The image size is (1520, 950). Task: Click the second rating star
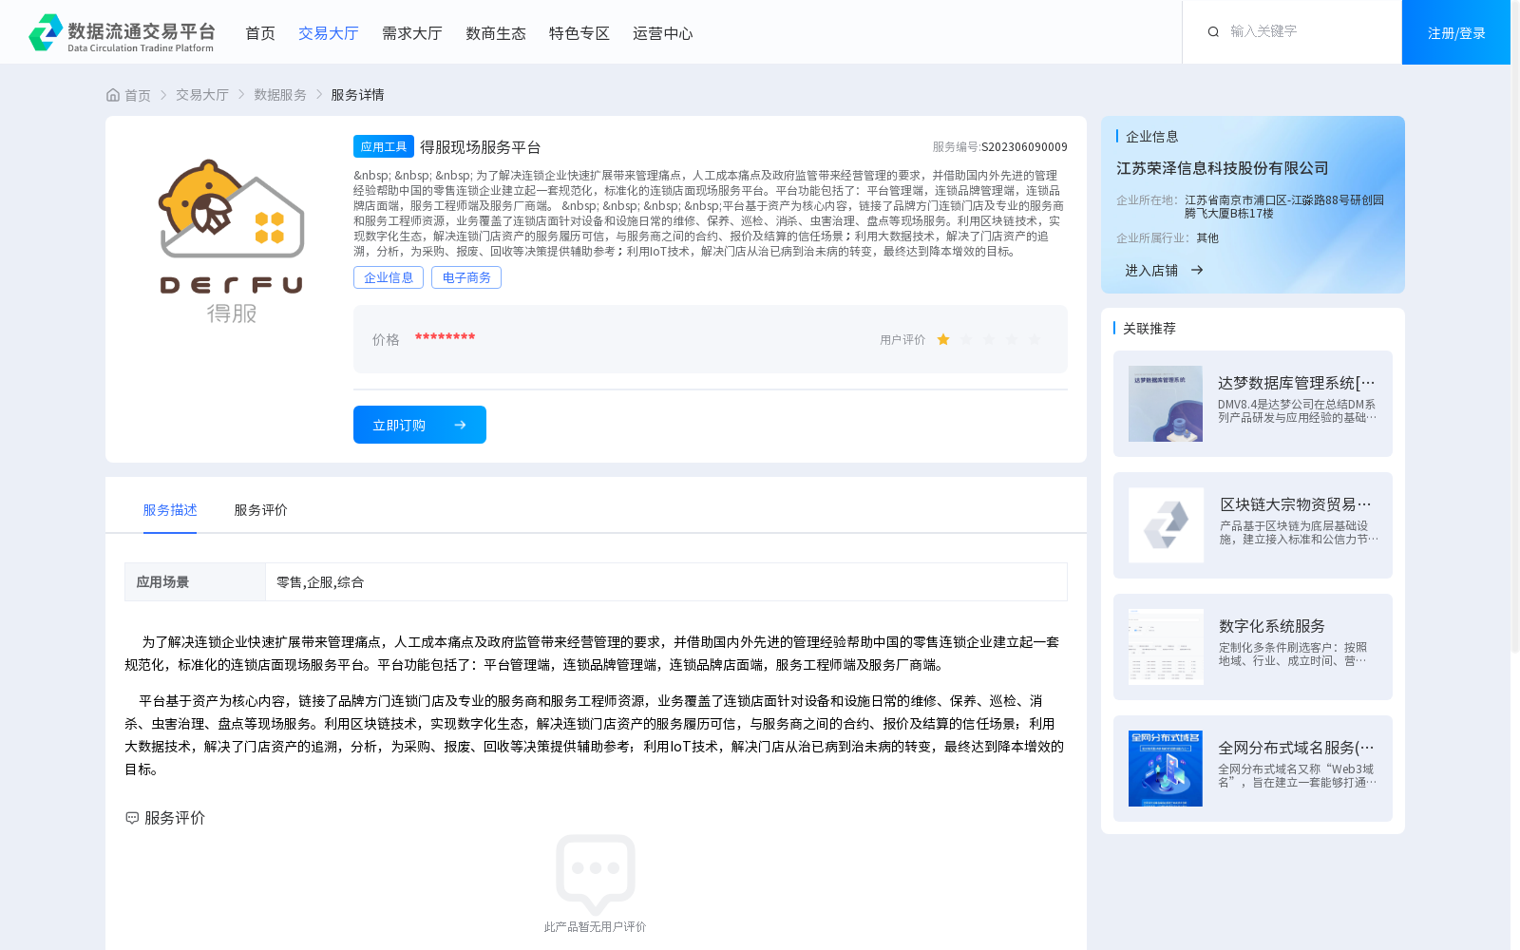[966, 339]
